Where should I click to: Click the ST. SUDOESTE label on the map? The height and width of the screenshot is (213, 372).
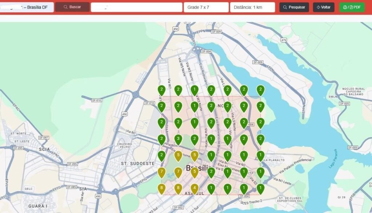(138, 164)
